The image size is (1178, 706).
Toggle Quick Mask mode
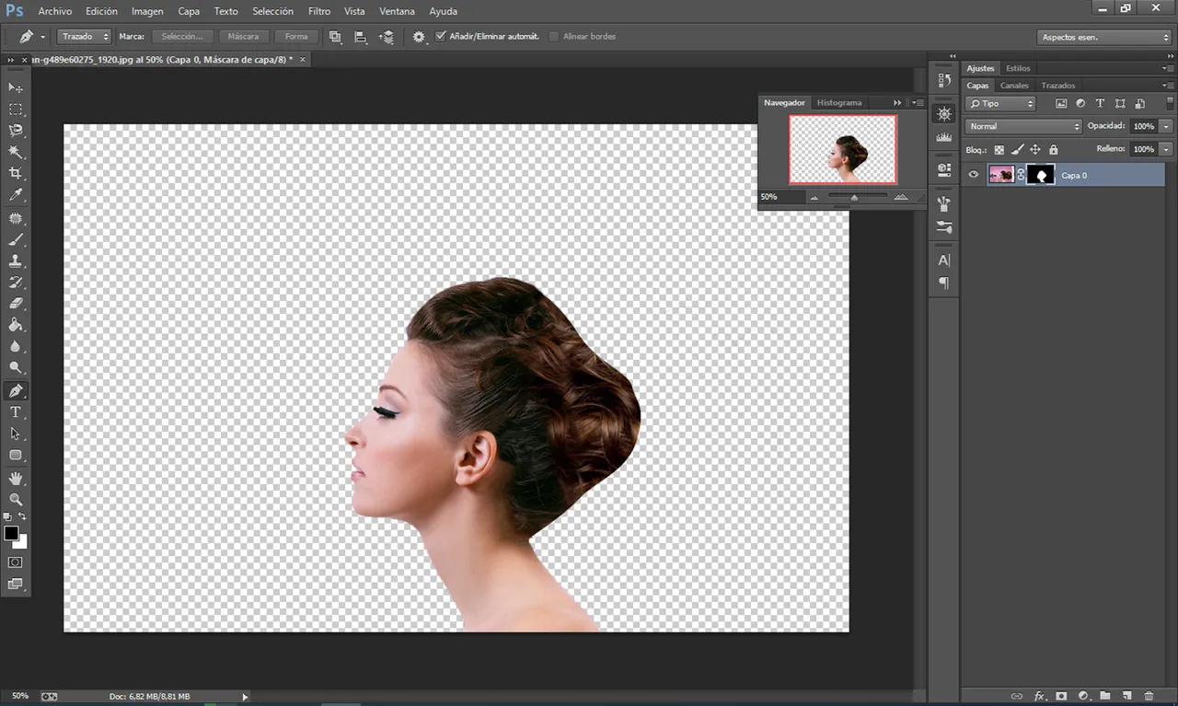click(16, 561)
